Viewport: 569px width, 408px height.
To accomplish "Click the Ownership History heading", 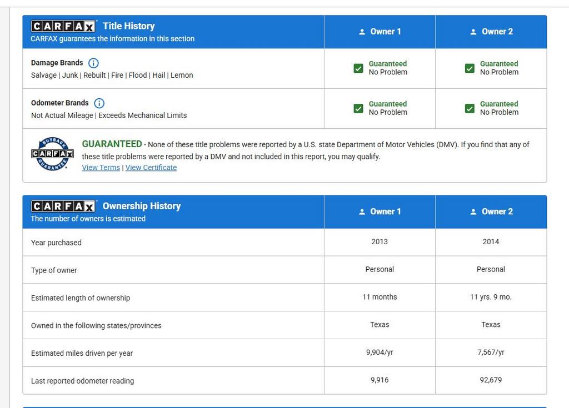I will tap(142, 206).
